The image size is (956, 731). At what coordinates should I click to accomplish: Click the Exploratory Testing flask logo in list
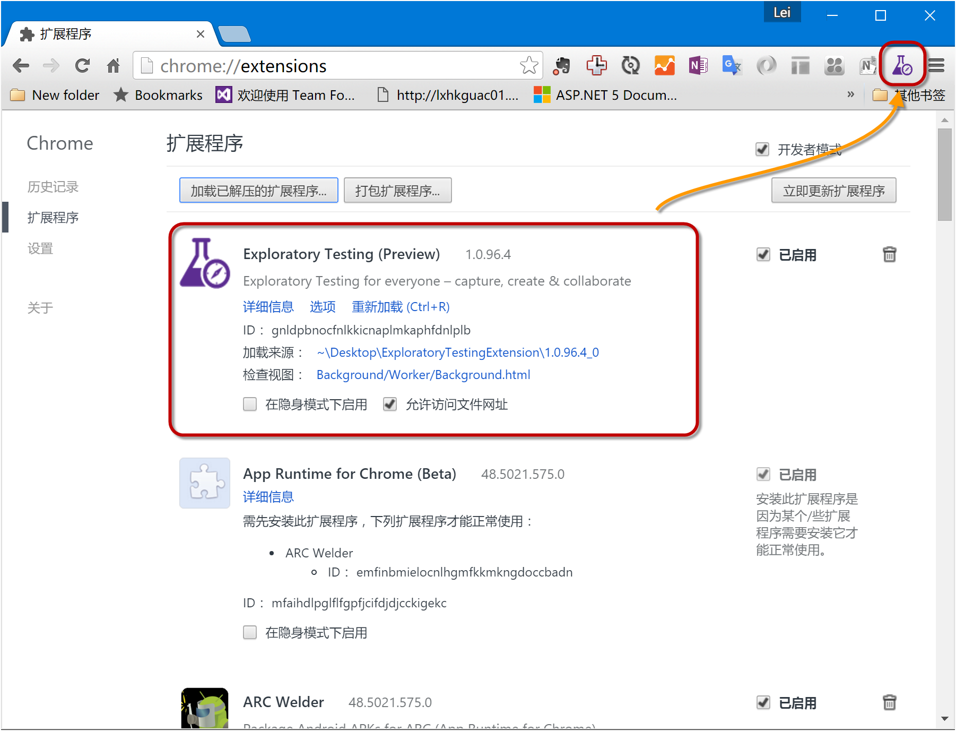tap(205, 263)
